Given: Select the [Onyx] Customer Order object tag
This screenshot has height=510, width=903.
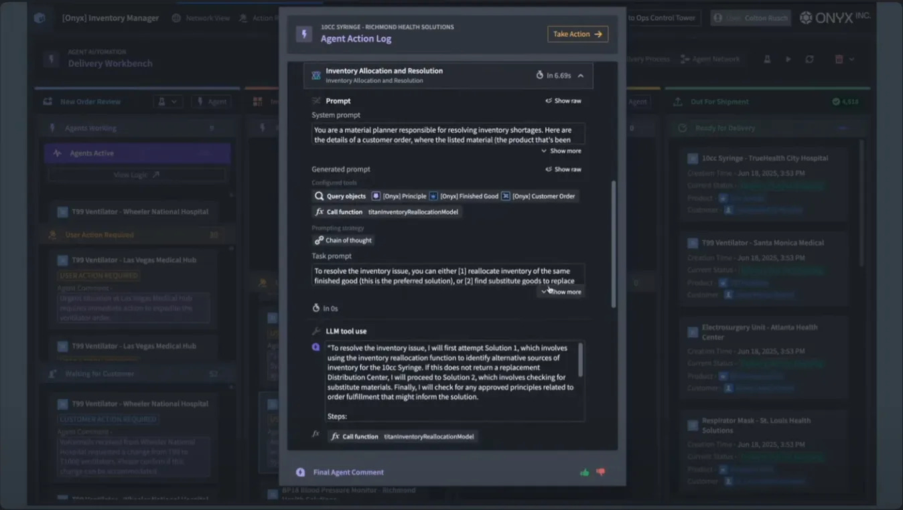Looking at the screenshot, I should click(539, 196).
